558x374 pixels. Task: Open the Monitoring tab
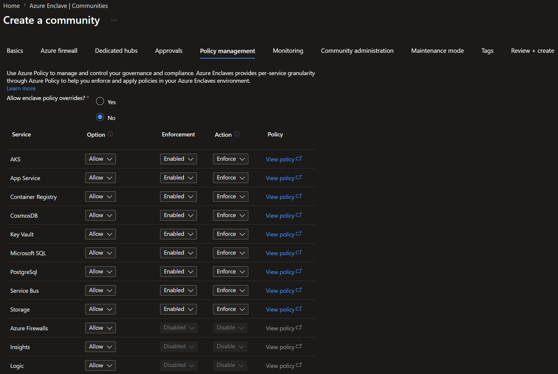(288, 51)
